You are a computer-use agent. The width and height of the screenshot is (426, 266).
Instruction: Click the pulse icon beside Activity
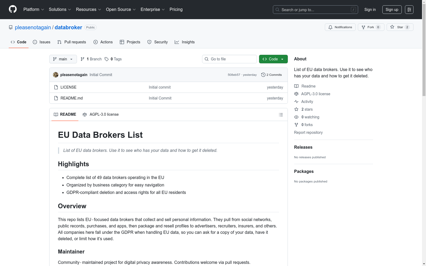point(296,102)
